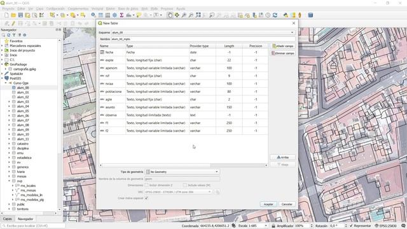
Task: Collapse the GeoPackage tree node
Action: click(2, 64)
